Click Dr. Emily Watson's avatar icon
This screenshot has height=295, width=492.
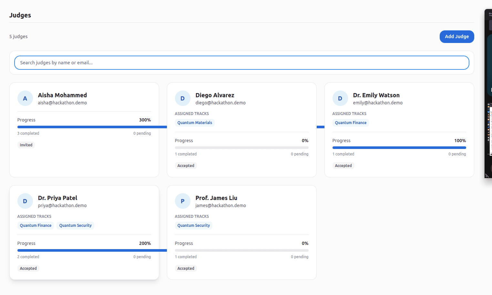point(340,99)
